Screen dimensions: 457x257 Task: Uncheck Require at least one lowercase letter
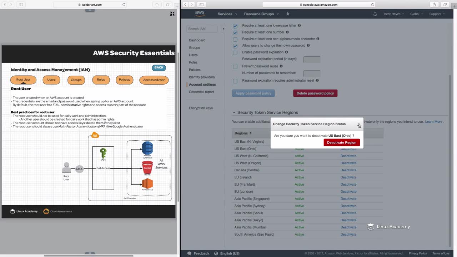pos(235,26)
